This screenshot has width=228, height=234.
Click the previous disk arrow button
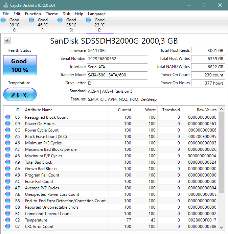7,40
